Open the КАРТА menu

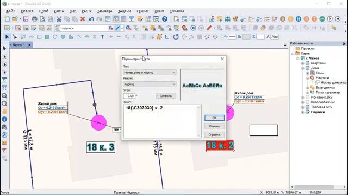pyautogui.click(x=59, y=11)
